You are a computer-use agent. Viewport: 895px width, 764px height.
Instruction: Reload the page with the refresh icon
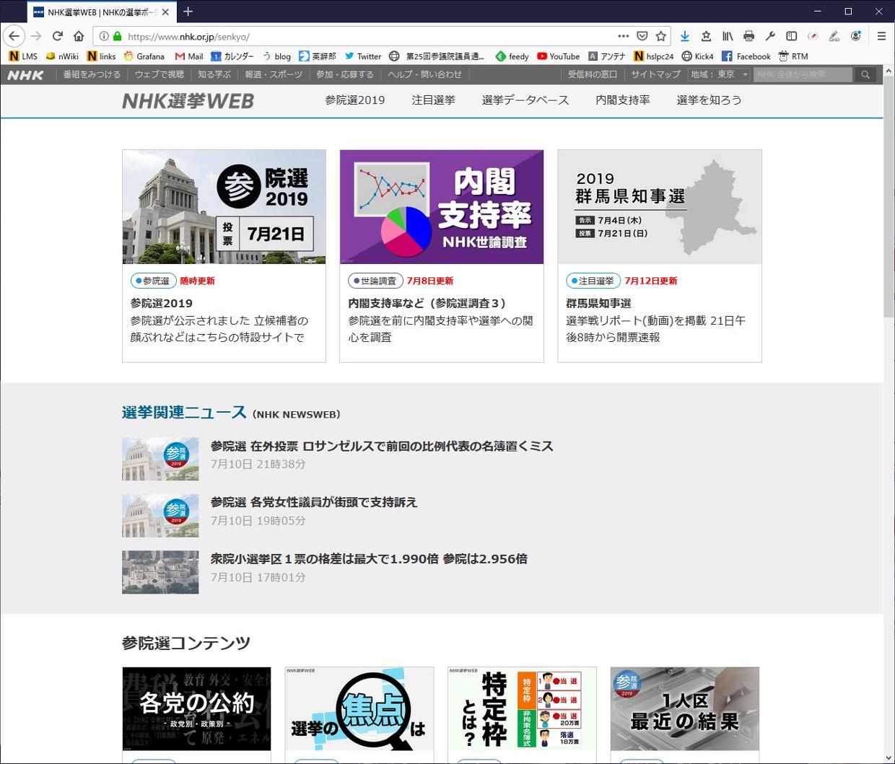tap(58, 36)
